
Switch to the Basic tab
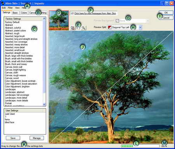click(x=15, y=13)
